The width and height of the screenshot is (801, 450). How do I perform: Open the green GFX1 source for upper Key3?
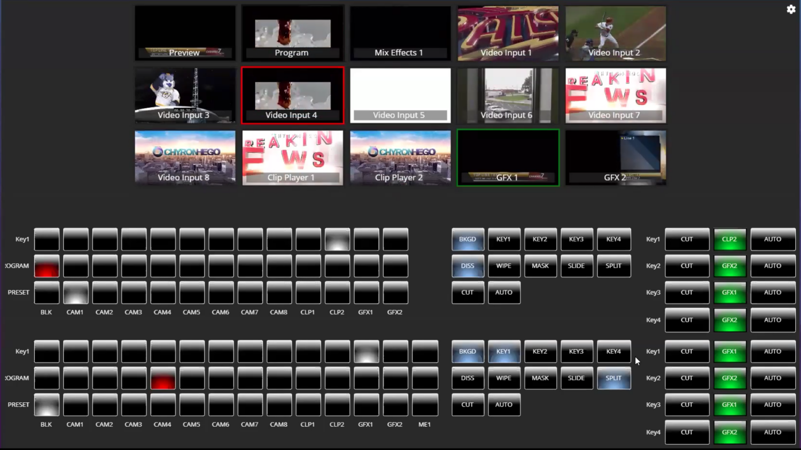point(729,293)
